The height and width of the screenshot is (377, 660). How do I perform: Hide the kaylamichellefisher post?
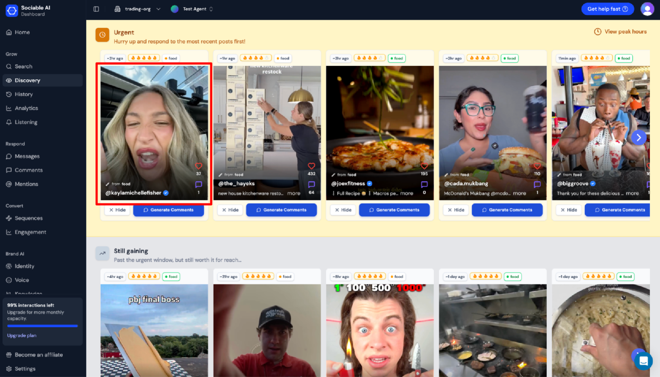pyautogui.click(x=118, y=210)
